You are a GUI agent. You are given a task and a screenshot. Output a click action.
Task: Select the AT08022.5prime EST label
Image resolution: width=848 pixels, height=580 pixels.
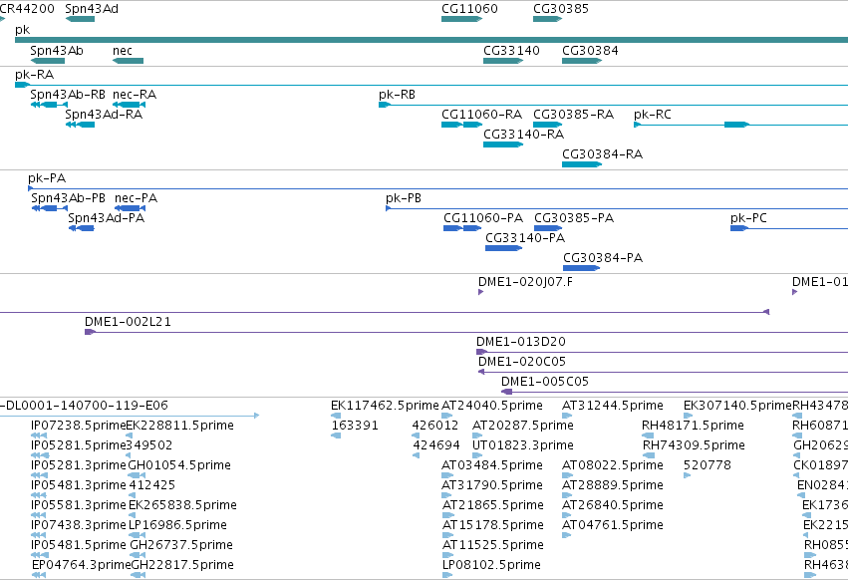[x=613, y=464]
